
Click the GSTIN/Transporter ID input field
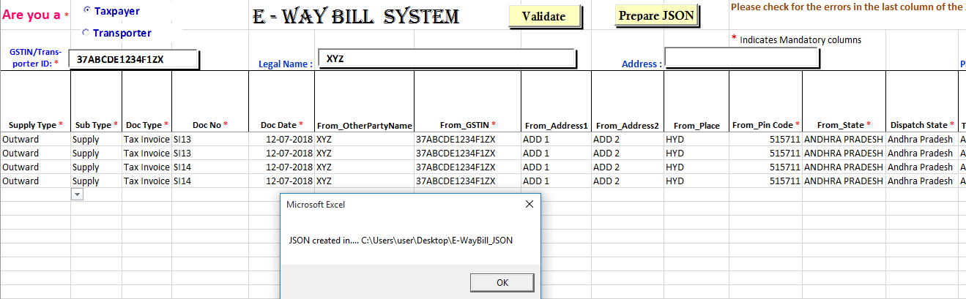click(x=133, y=60)
